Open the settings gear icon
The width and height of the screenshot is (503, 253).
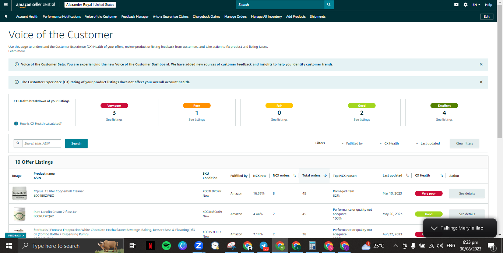coord(465,5)
